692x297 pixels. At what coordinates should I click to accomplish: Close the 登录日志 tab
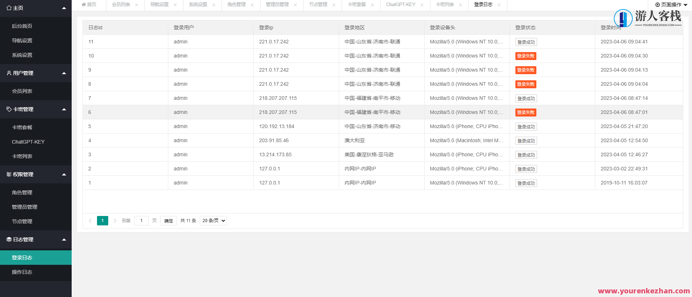(x=499, y=5)
